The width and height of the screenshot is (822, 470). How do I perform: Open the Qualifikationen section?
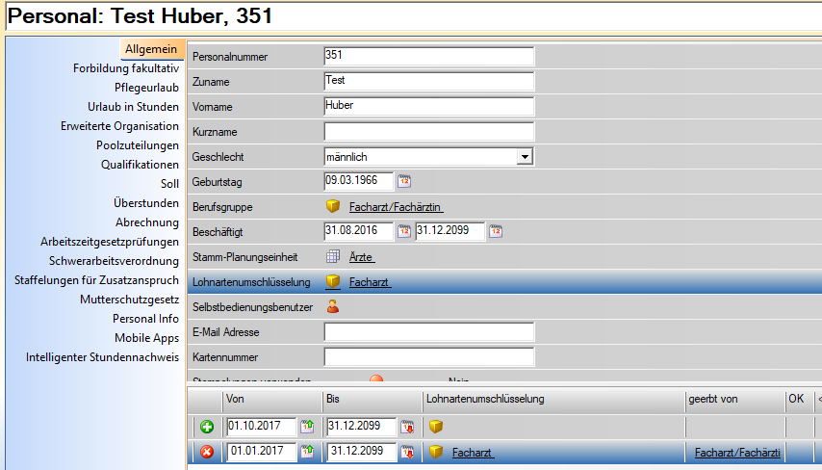coord(140,165)
